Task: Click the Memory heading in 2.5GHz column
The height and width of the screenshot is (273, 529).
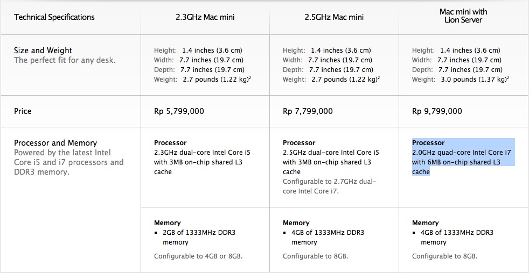Action: [x=296, y=223]
